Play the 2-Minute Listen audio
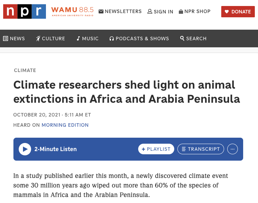Viewport: 258px width, 203px height. (25, 149)
